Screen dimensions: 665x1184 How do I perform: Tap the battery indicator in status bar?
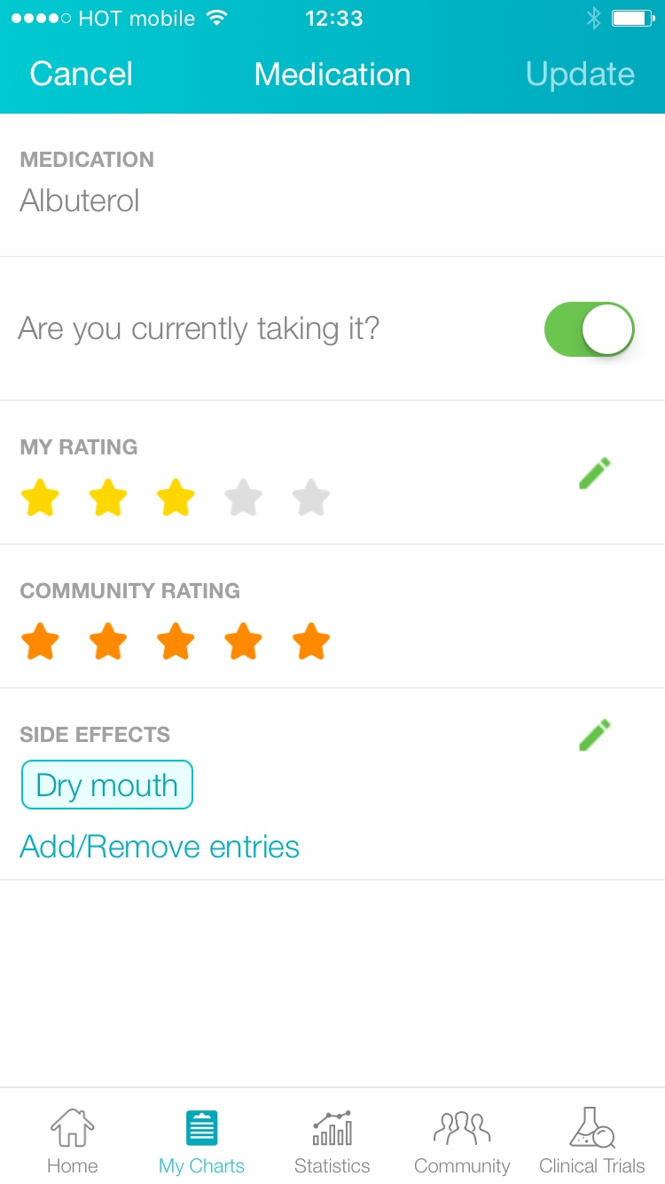click(x=633, y=19)
